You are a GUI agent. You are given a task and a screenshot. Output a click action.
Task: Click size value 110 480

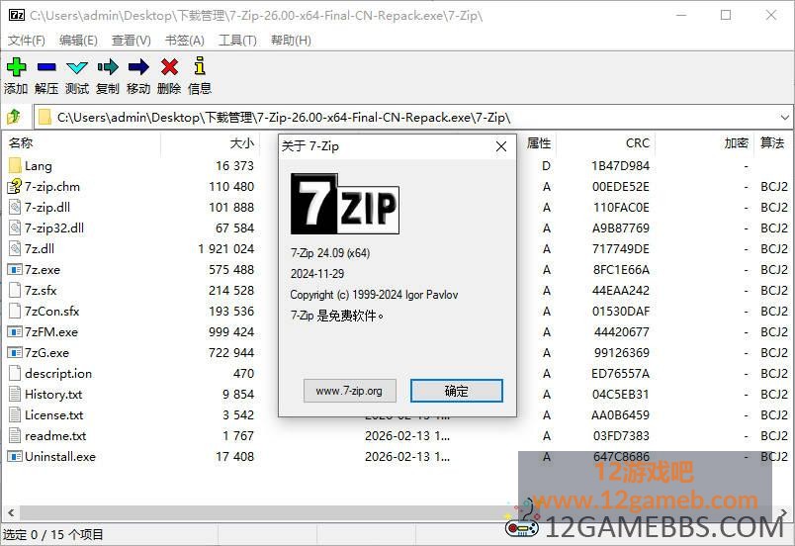pyautogui.click(x=231, y=186)
